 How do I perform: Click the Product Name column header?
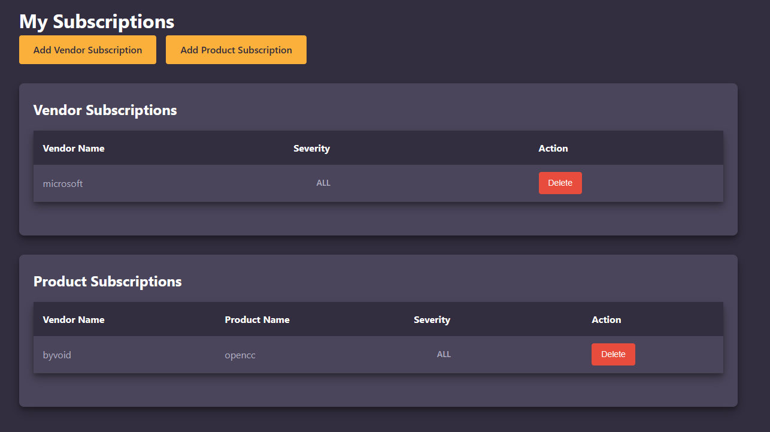click(257, 319)
